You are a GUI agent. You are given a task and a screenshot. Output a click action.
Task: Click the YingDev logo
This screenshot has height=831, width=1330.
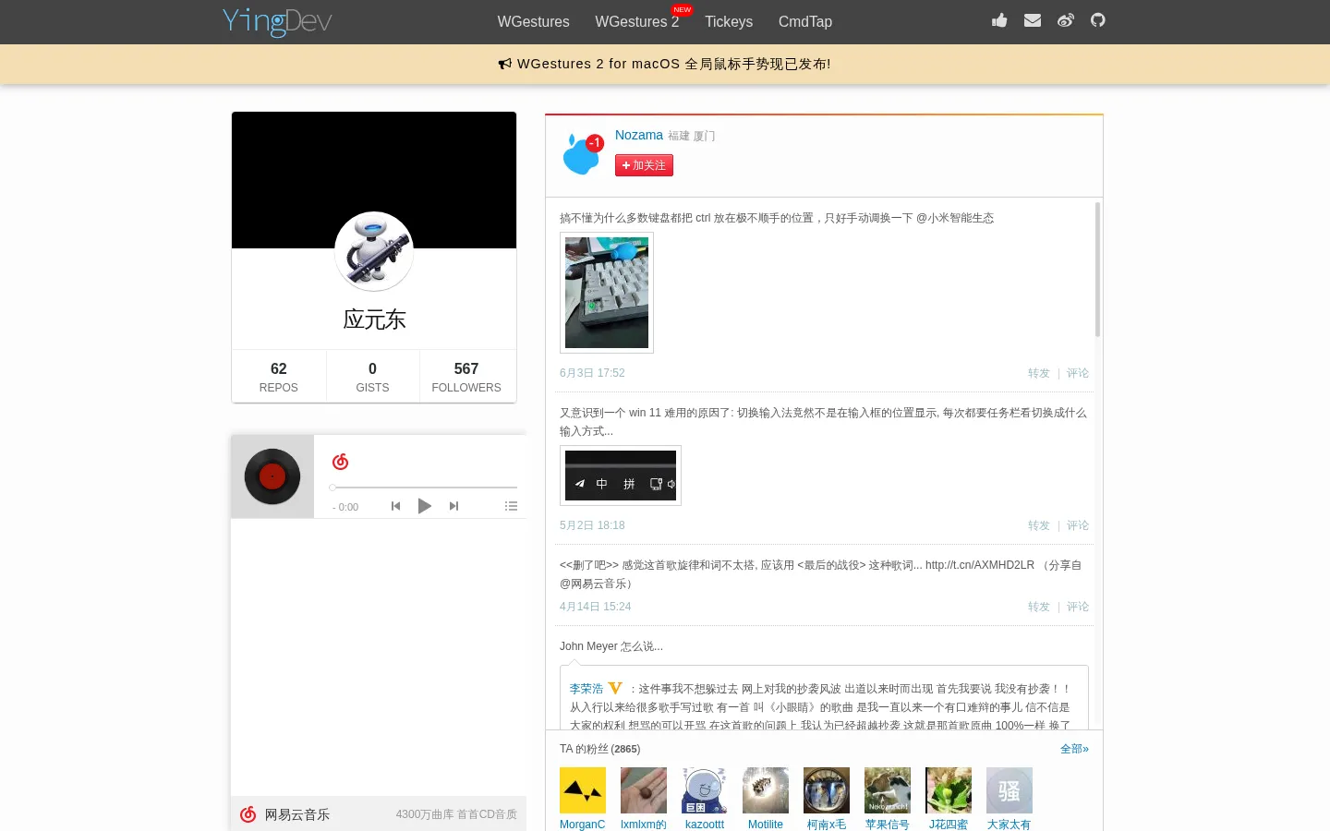pos(277,21)
